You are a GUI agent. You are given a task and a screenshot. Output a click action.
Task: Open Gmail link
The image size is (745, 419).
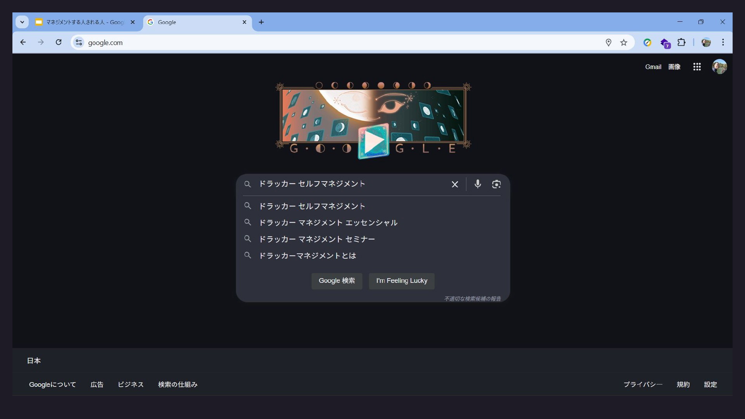pos(653,67)
